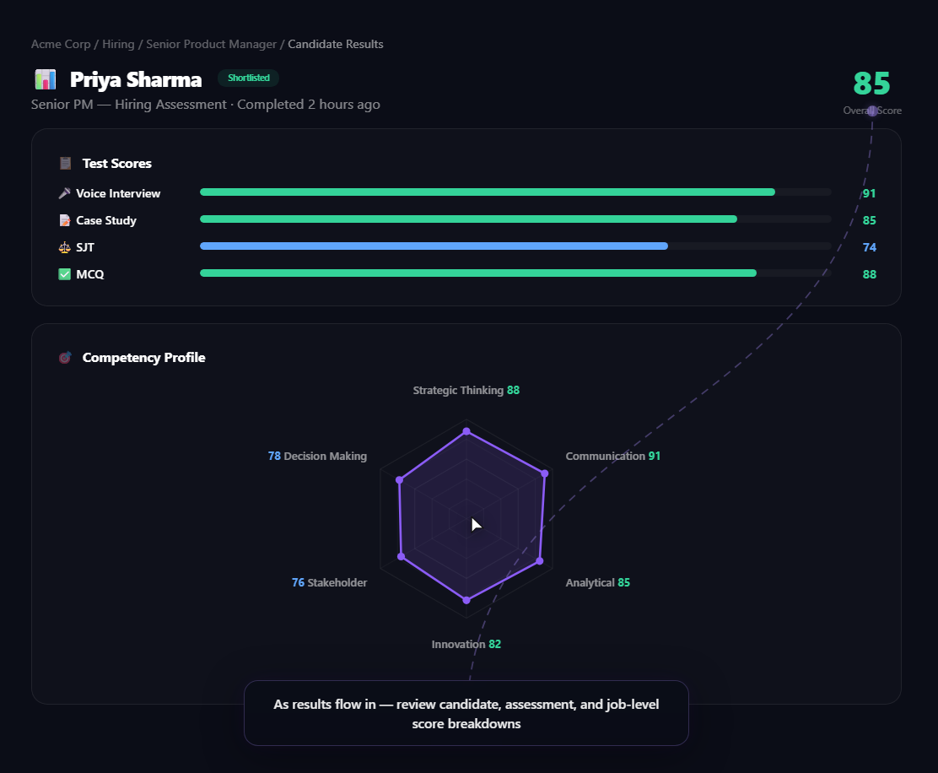This screenshot has height=773, width=938.
Task: Click the overall score of 85
Action: point(871,84)
